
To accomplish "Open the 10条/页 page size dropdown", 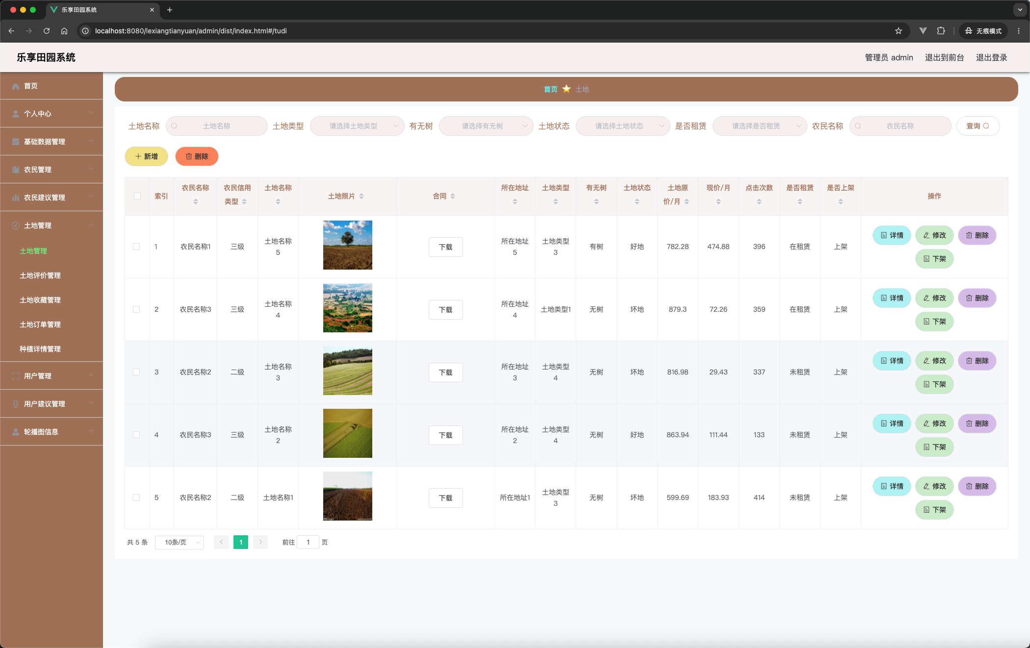I will point(180,542).
